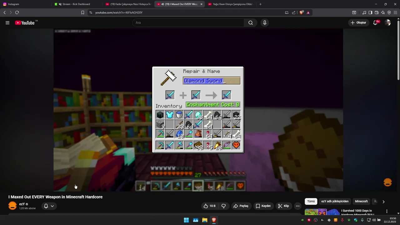Select the Tümü filter chip
The width and height of the screenshot is (400, 225).
[x=311, y=202]
